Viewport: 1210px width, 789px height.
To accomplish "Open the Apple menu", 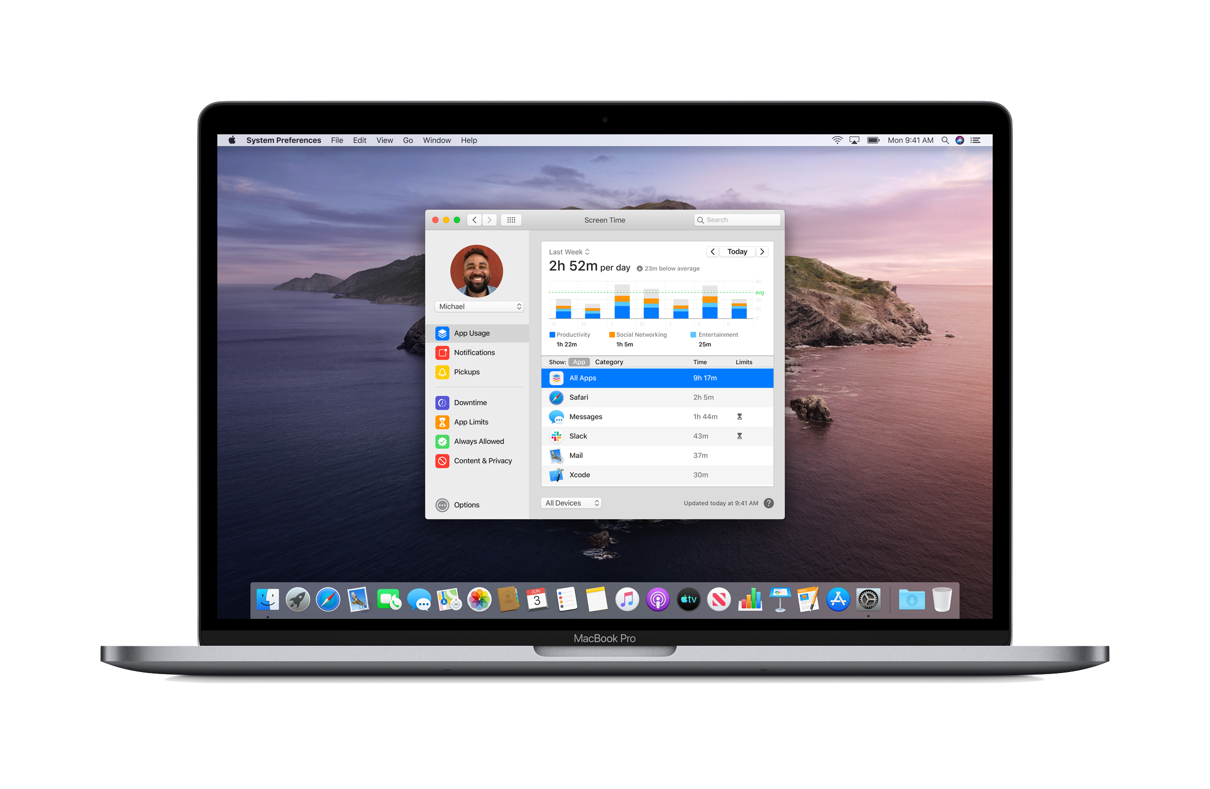I will (x=232, y=140).
